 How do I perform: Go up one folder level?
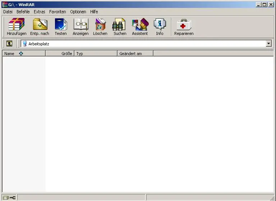[x=9, y=44]
